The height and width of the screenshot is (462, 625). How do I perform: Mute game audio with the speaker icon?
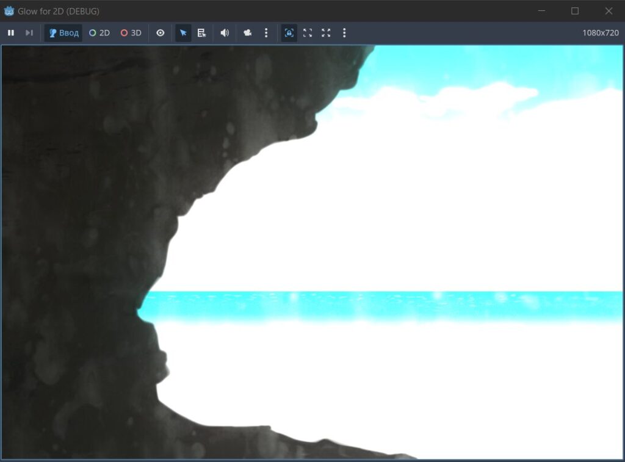(x=225, y=33)
